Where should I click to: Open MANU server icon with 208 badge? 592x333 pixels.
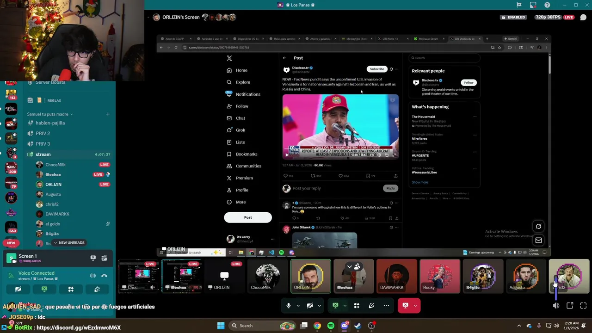click(11, 168)
